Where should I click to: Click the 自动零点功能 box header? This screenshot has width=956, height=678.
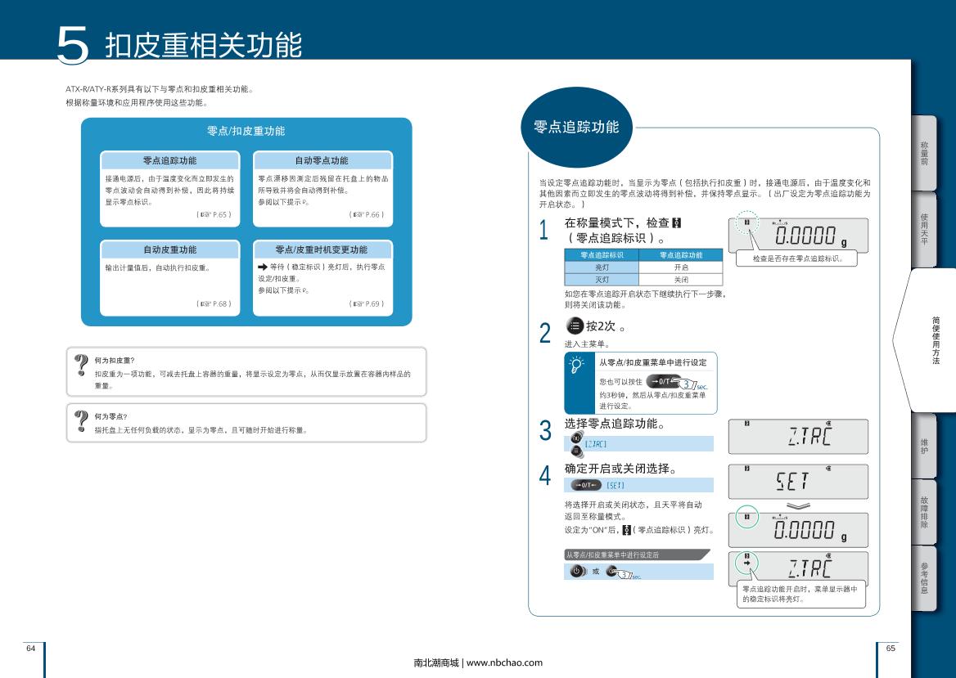click(x=322, y=161)
